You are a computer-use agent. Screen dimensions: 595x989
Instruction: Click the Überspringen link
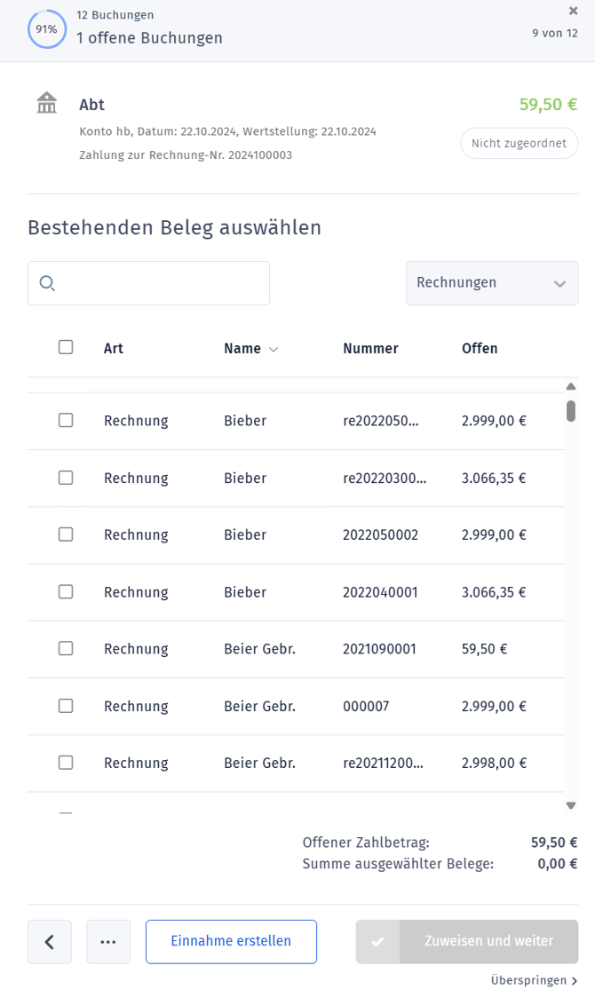[534, 980]
